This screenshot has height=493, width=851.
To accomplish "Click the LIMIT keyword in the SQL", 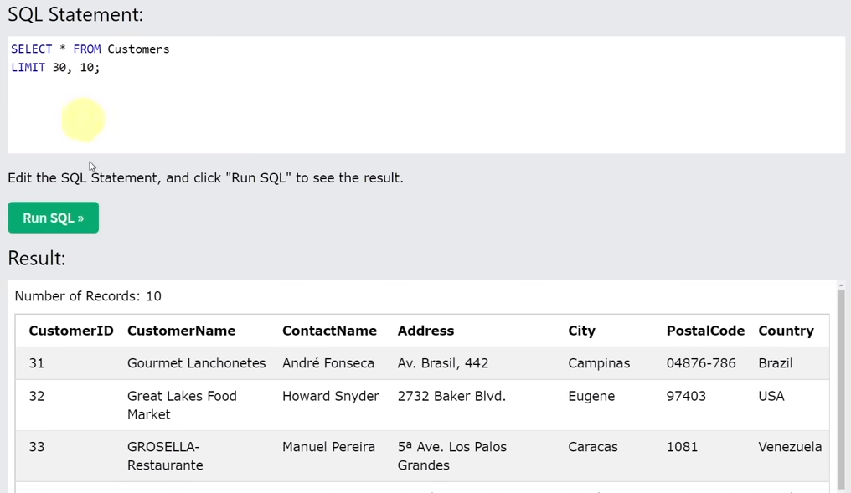I will point(28,68).
